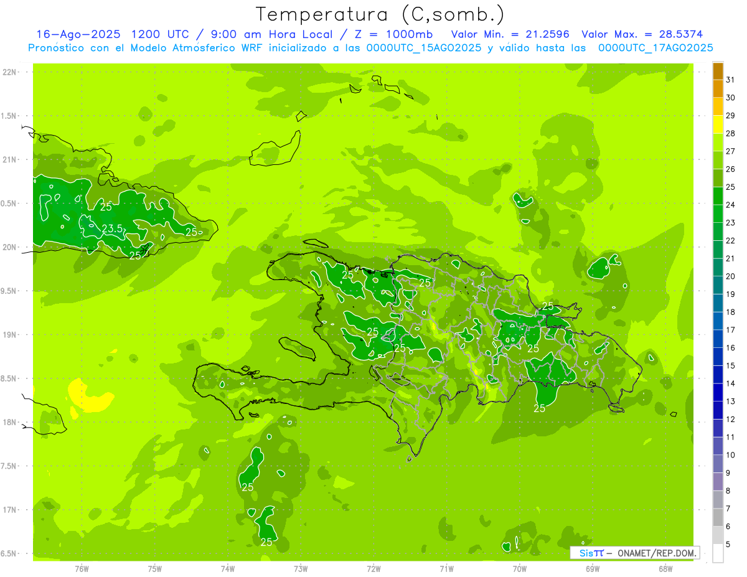This screenshot has width=747, height=577.
Task: Pick the gold legend swatch between 29 and 30
Action: 718,106
